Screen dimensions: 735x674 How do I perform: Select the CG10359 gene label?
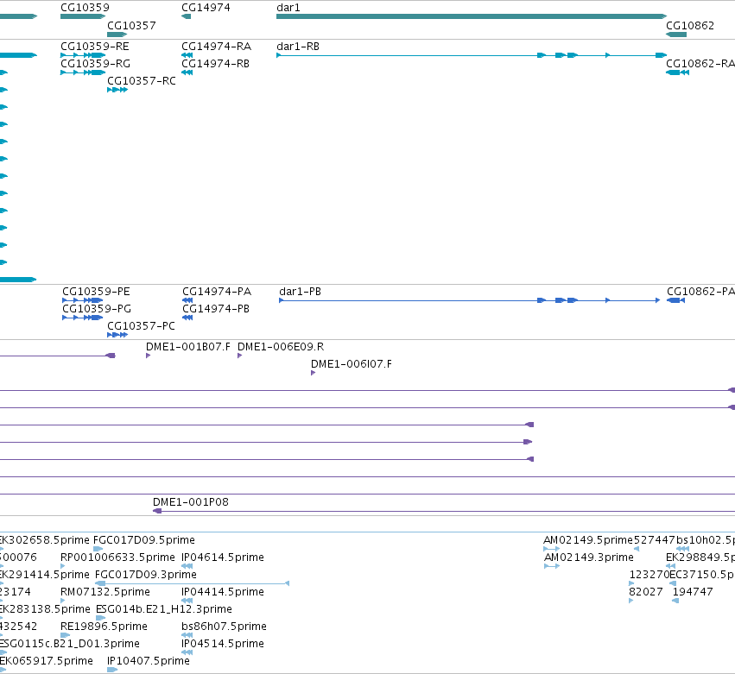(85, 8)
